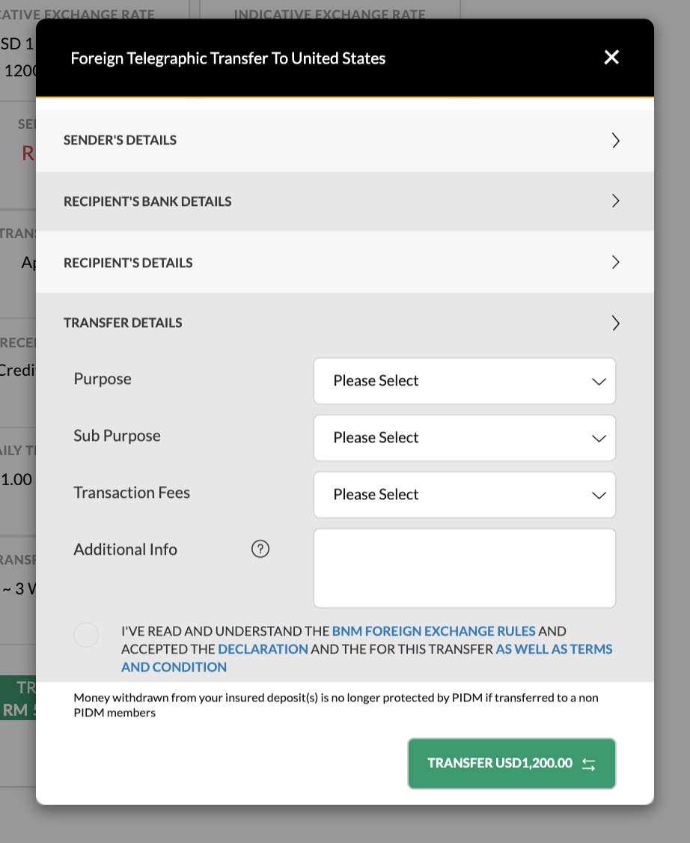690x843 pixels.
Task: Tick the BNM rules agreement checkbox
Action: [x=86, y=635]
